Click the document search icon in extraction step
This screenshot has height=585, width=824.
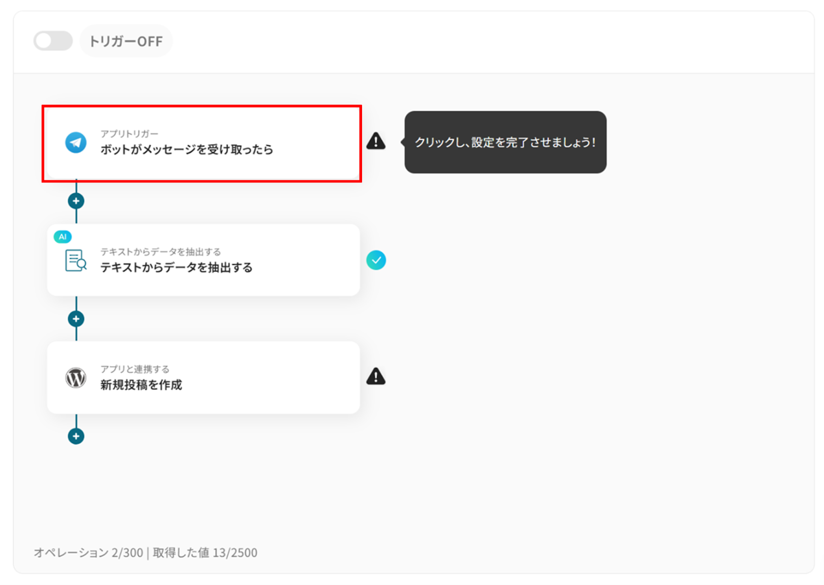point(76,260)
